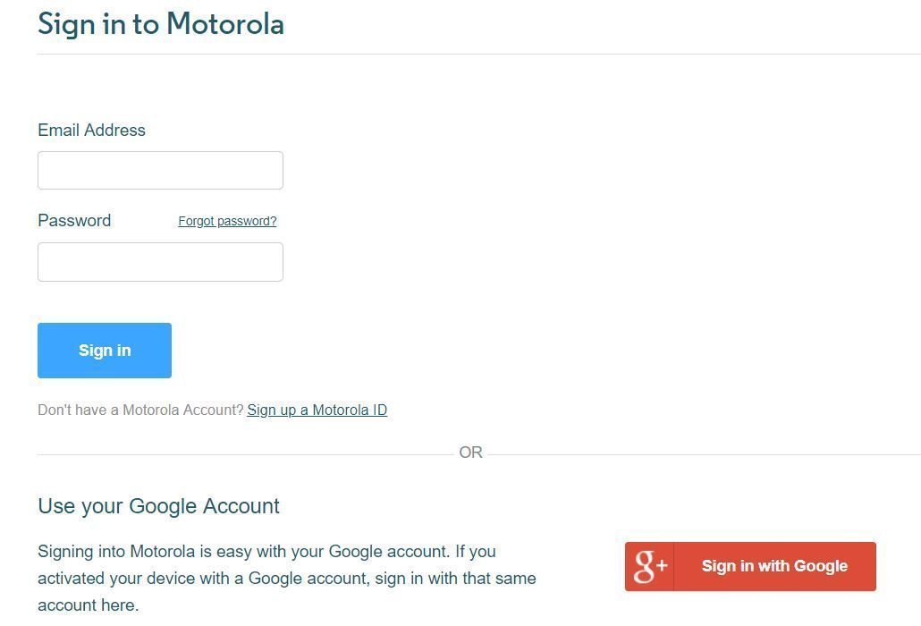Click the 'account here.' last paragraph line
The image size is (921, 626).
click(x=88, y=605)
